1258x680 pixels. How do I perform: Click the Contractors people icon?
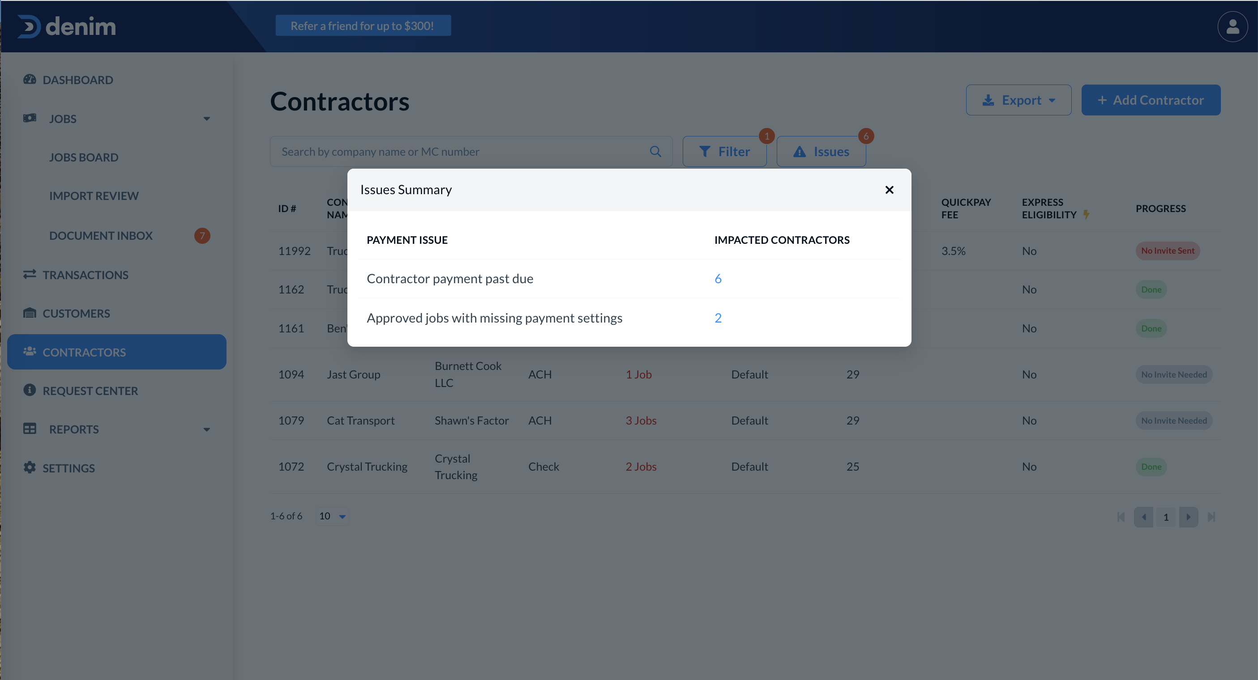(x=30, y=352)
